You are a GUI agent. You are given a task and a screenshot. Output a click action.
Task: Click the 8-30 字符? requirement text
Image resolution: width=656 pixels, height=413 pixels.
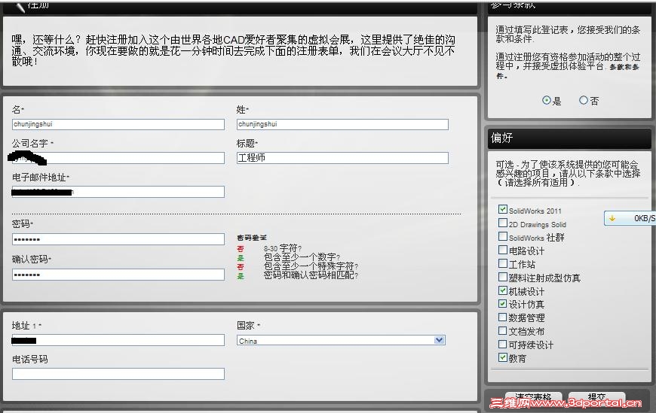[x=283, y=248]
